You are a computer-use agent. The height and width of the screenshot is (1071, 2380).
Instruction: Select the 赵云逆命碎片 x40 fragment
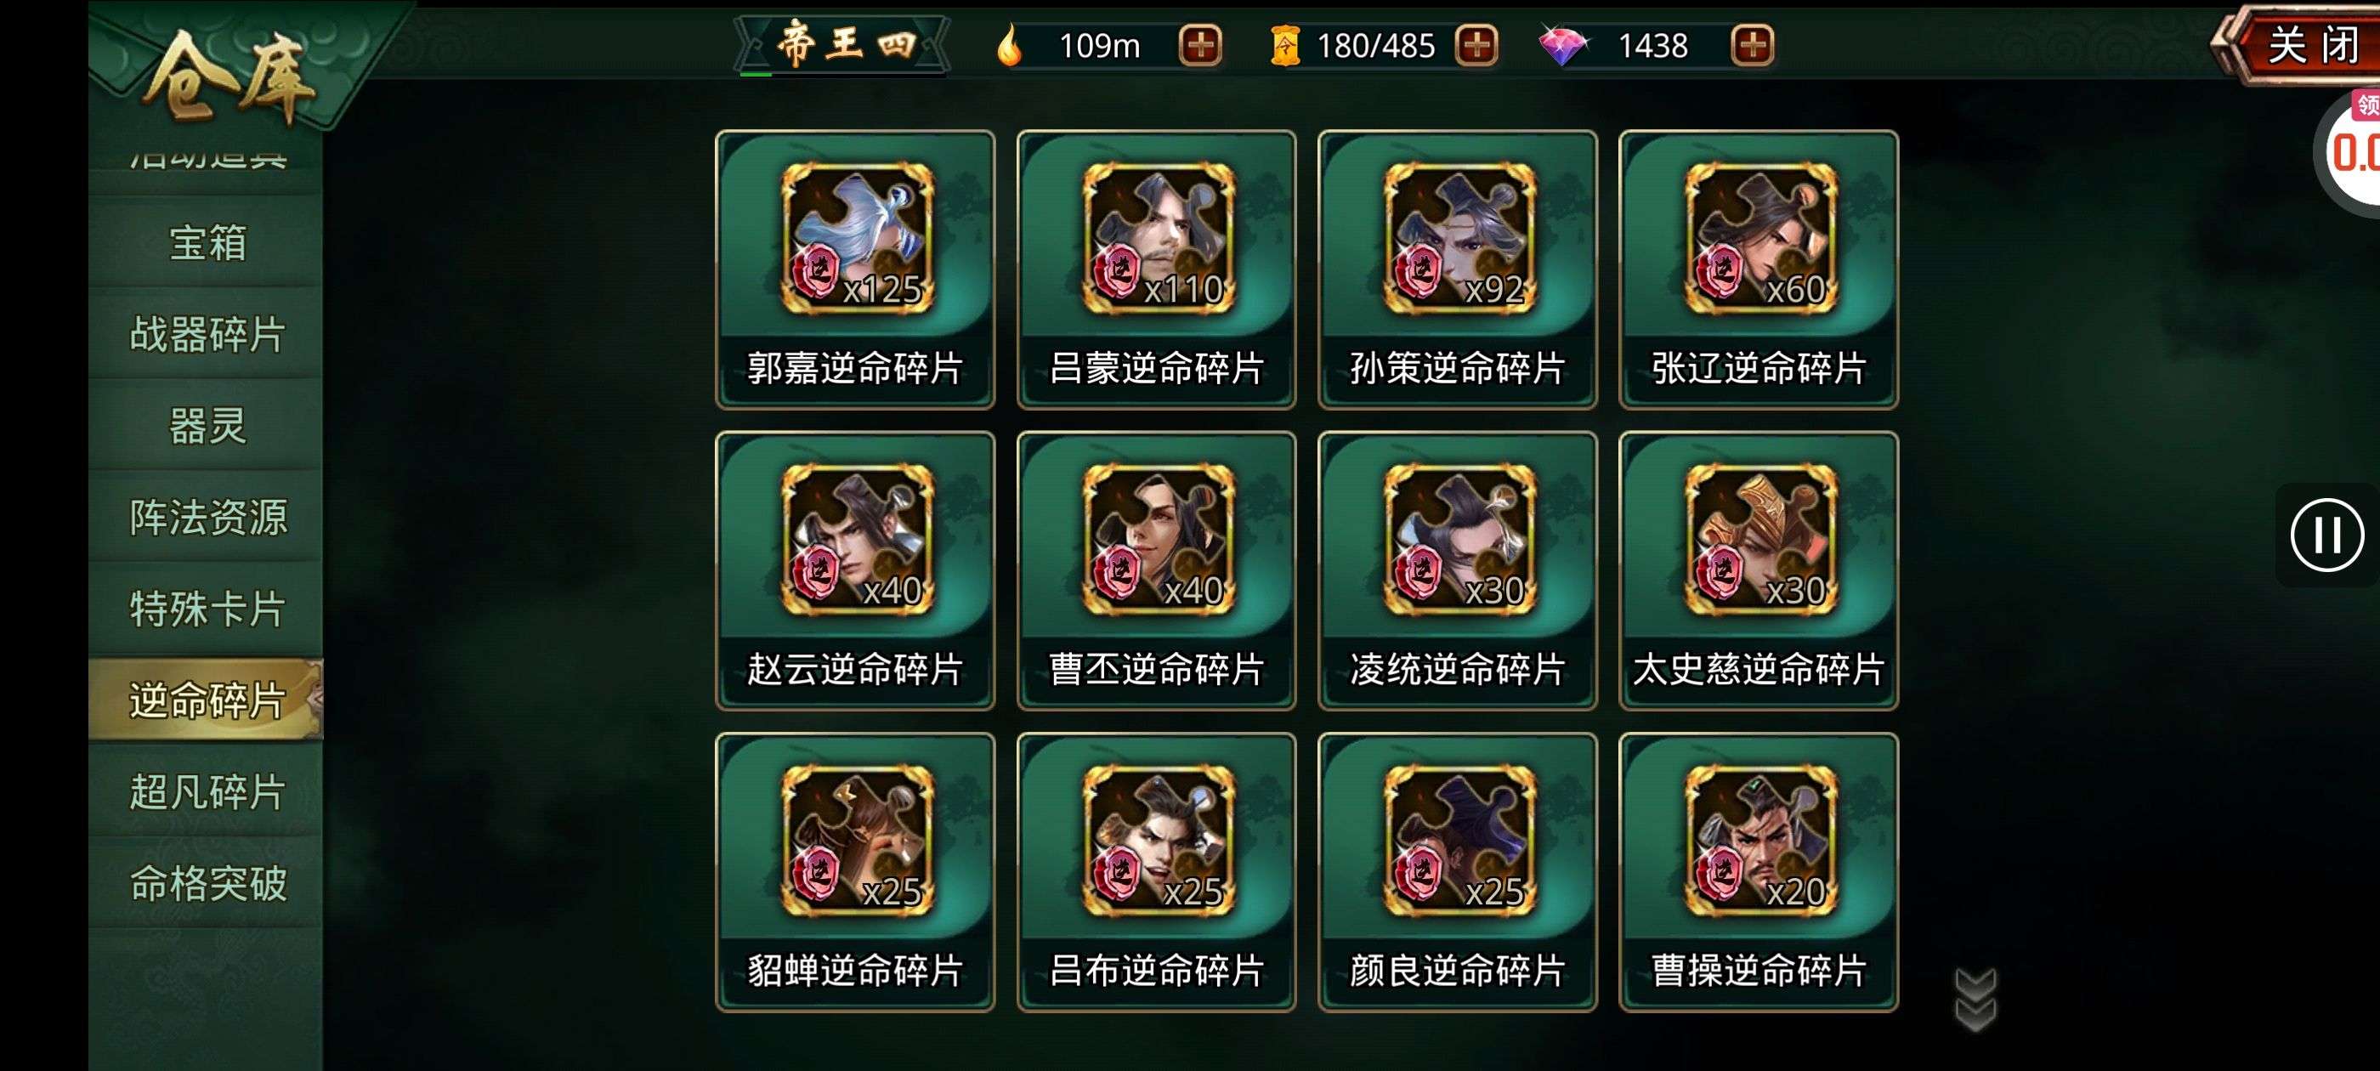[854, 570]
